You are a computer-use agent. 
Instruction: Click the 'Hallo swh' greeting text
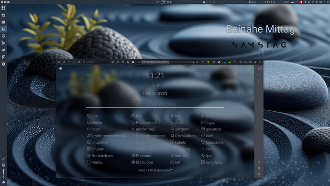point(155,93)
